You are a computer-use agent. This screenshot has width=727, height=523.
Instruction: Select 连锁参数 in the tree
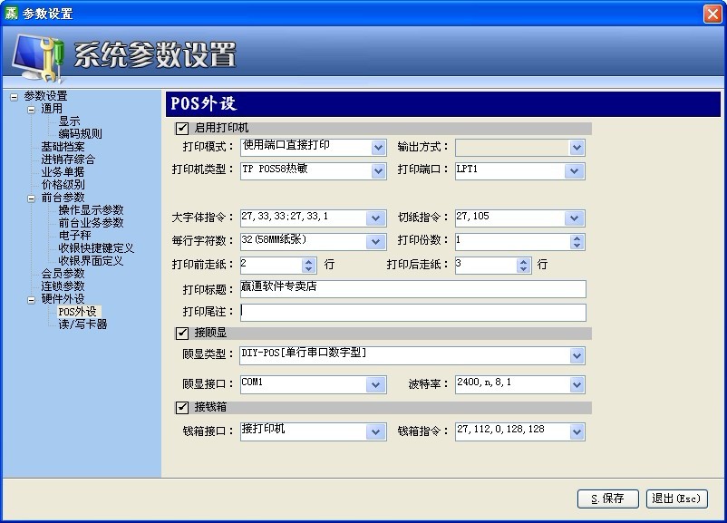point(63,286)
